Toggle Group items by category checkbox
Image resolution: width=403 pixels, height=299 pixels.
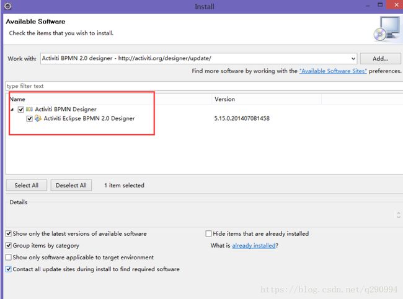click(x=9, y=245)
